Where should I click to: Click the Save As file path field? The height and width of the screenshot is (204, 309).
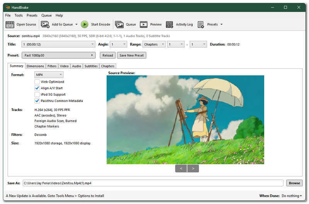153,183
